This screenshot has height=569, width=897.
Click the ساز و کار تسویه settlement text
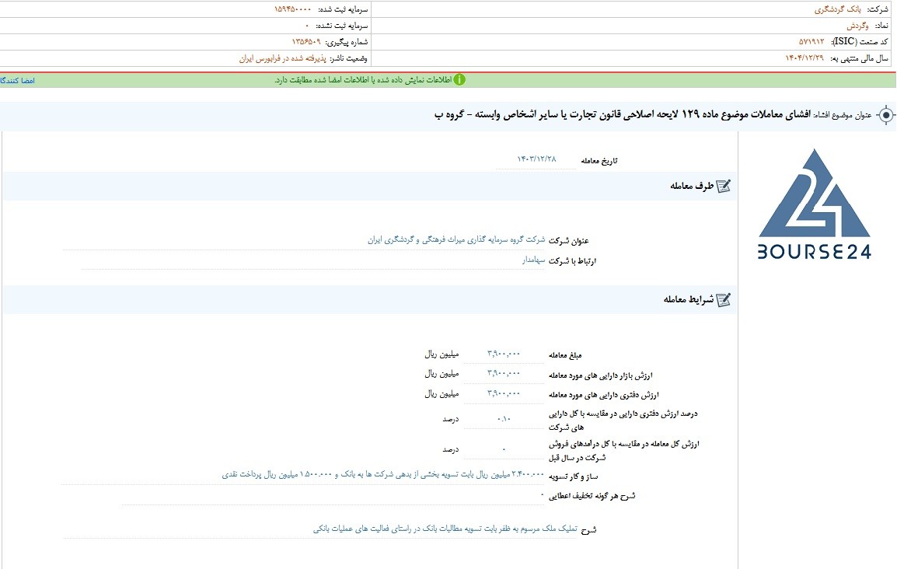click(x=383, y=475)
